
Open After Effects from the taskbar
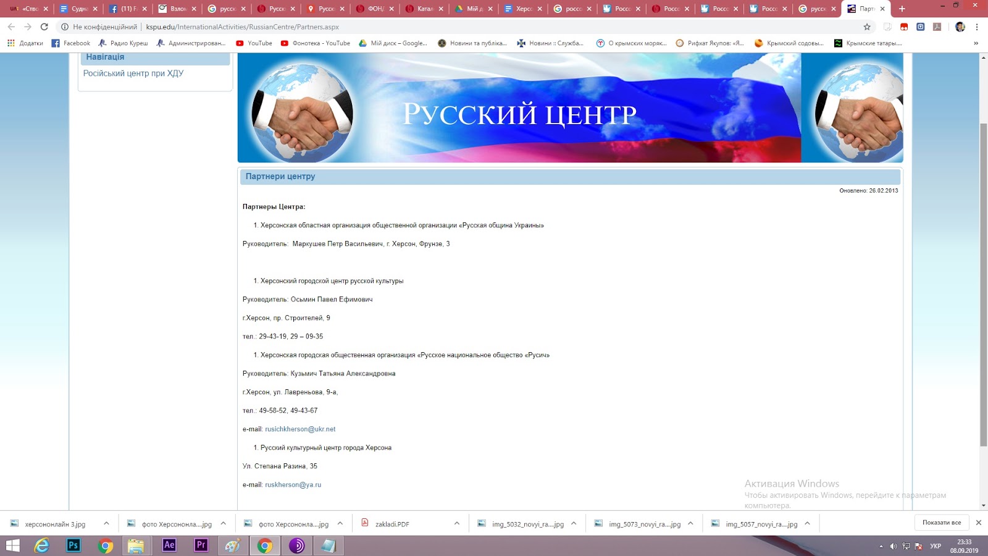click(169, 545)
